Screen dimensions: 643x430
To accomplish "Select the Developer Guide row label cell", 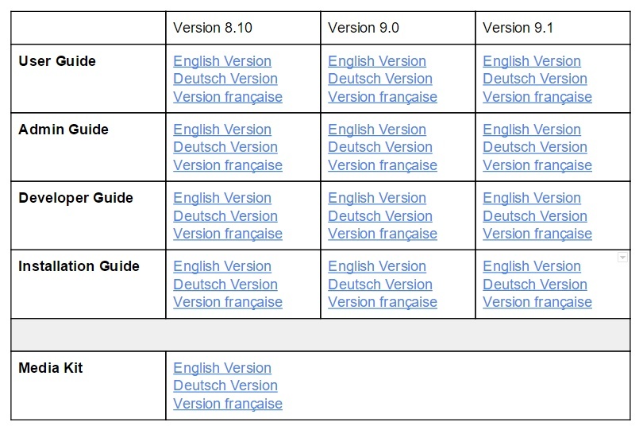I will coord(88,215).
